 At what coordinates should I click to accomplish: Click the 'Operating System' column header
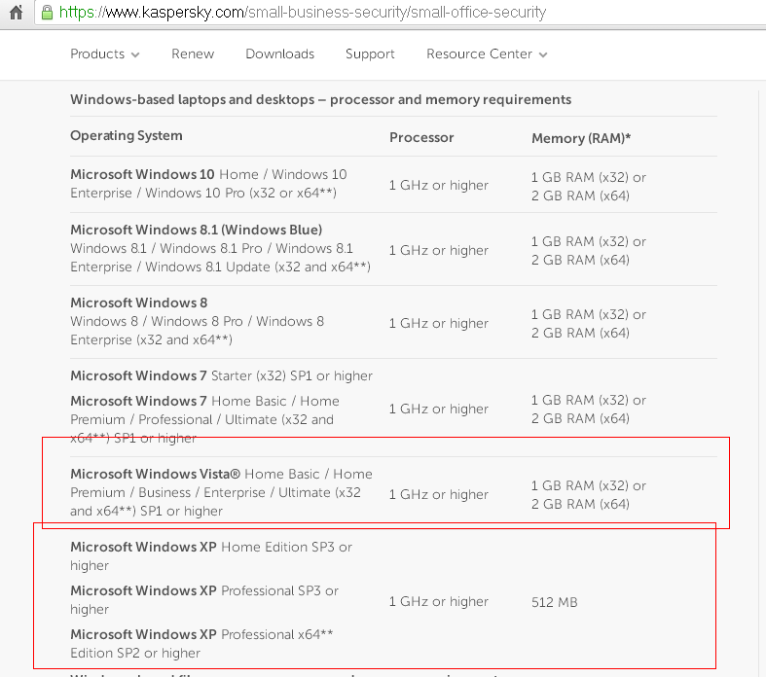coord(126,136)
